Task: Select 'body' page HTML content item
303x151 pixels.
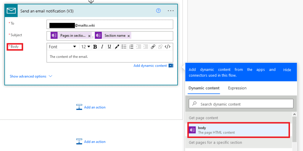Action: (x=239, y=130)
